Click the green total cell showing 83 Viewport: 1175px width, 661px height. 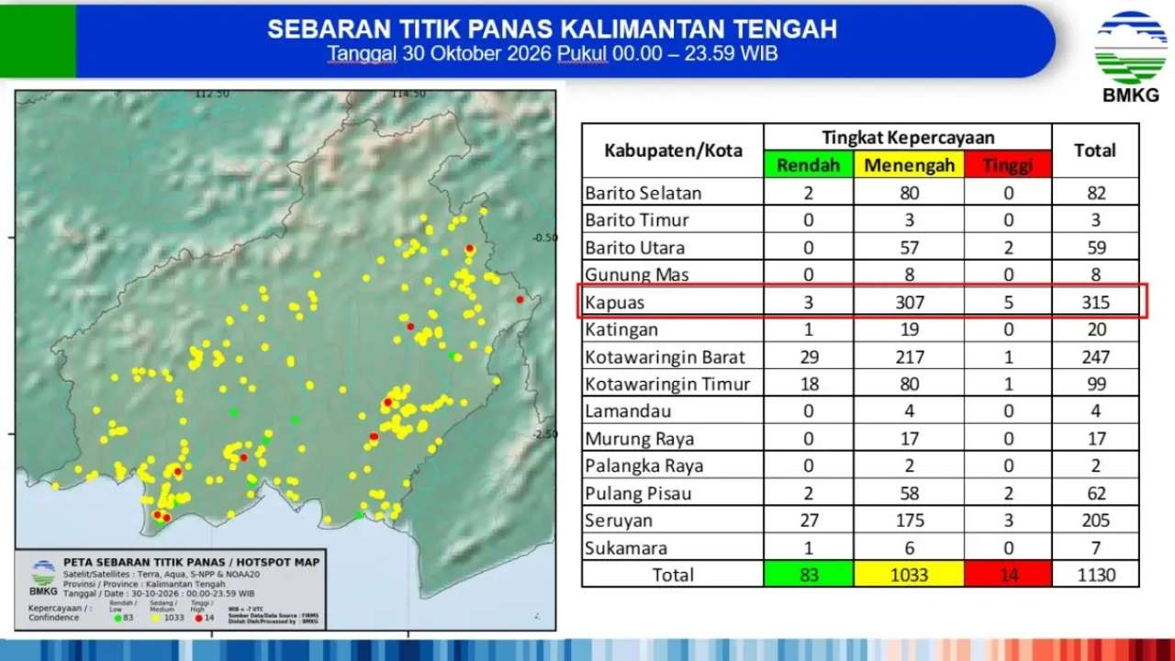point(808,575)
